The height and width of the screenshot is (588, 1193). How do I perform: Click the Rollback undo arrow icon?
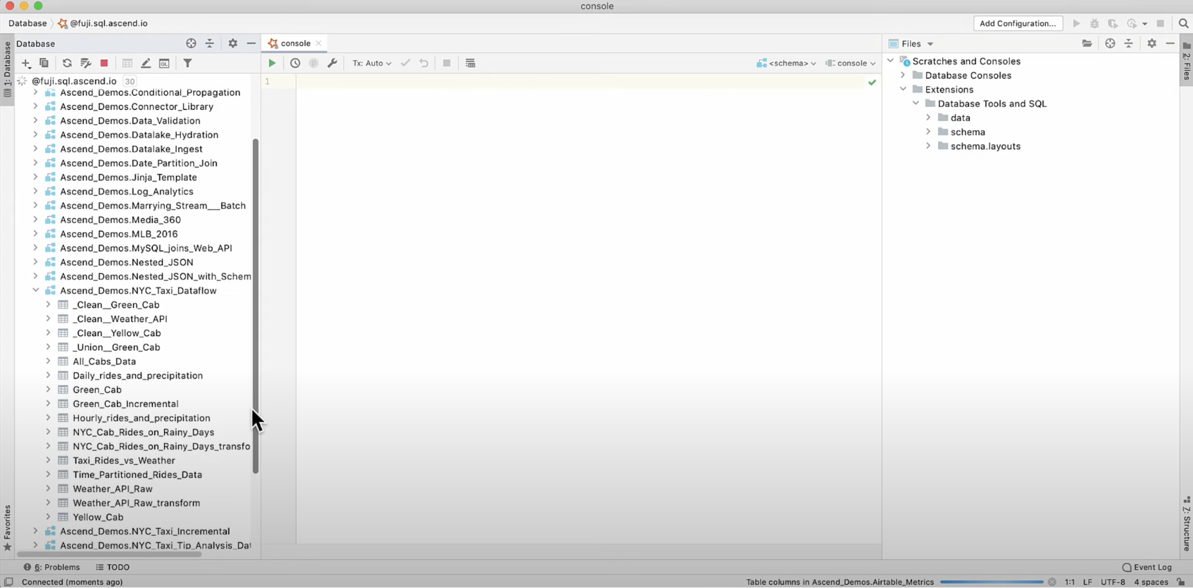[424, 63]
